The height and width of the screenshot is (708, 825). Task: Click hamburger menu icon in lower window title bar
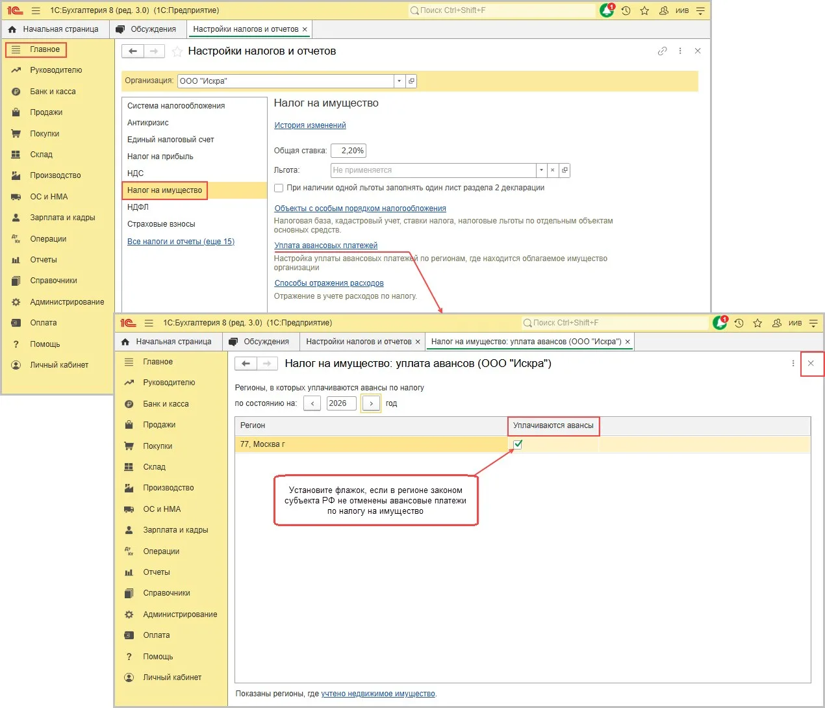point(149,323)
